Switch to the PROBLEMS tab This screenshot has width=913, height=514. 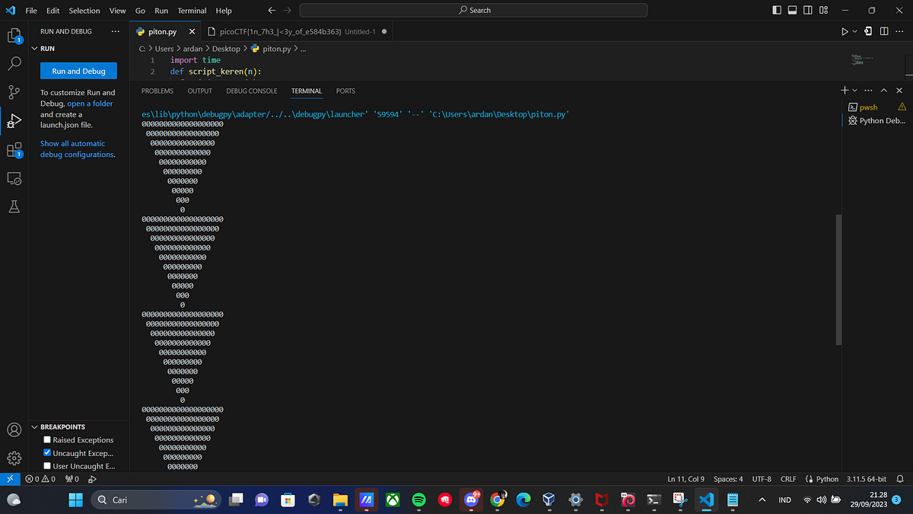(x=157, y=91)
